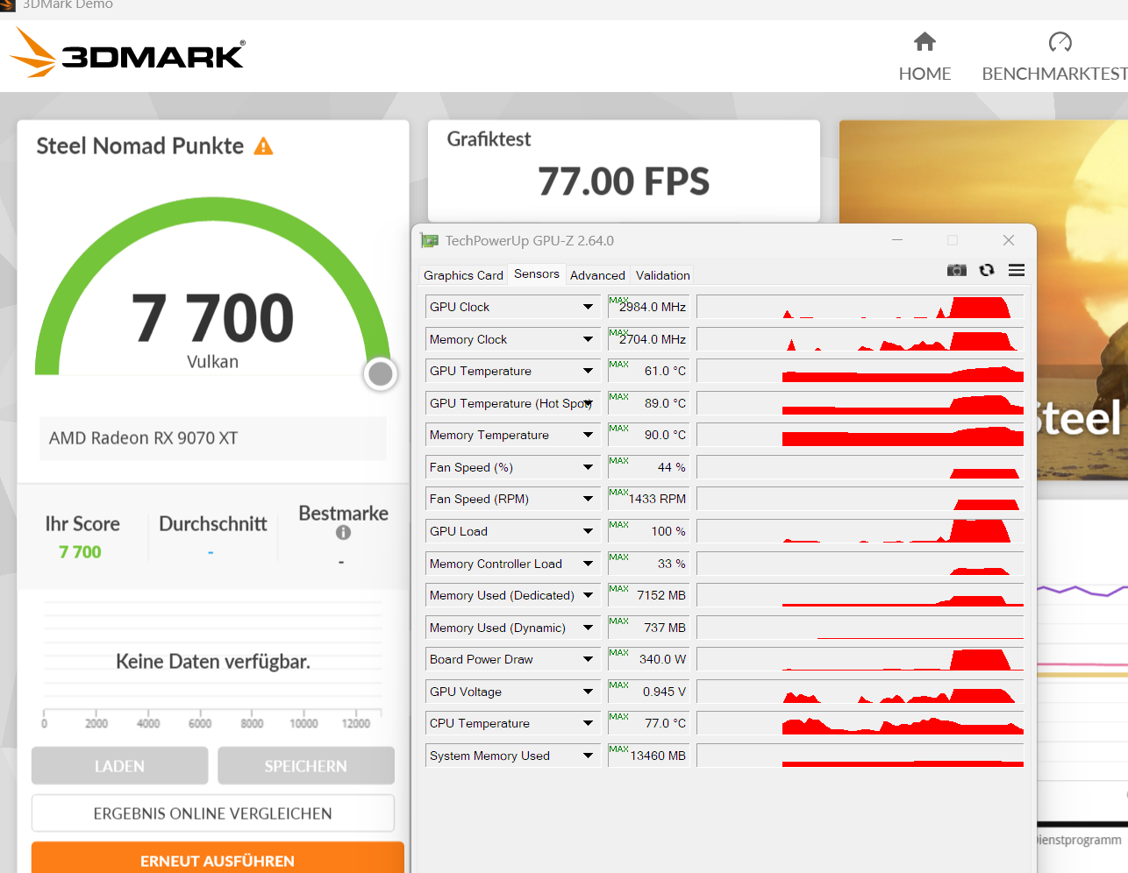The width and height of the screenshot is (1128, 873).
Task: Open the Fan Speed (%) dropdown
Action: tap(588, 467)
